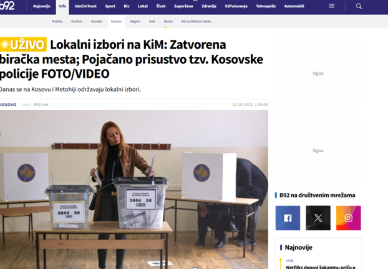388x269 pixels.
Task: Click the KOSOVO category label
Action: pyautogui.click(x=8, y=105)
